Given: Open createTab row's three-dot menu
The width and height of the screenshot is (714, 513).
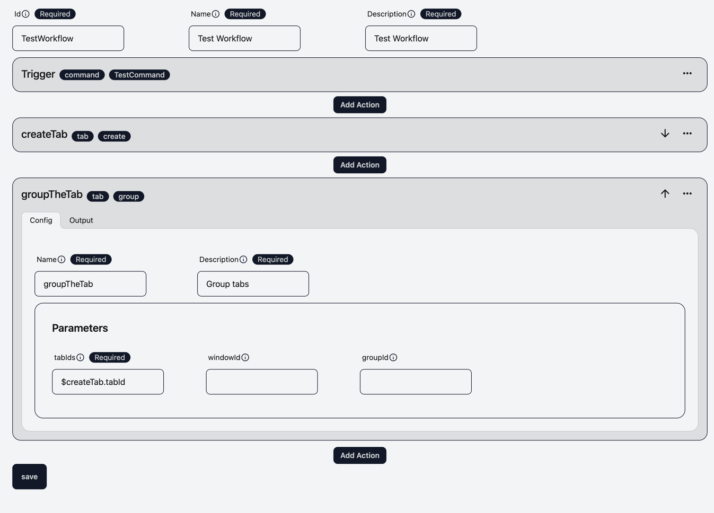Looking at the screenshot, I should coord(687,134).
